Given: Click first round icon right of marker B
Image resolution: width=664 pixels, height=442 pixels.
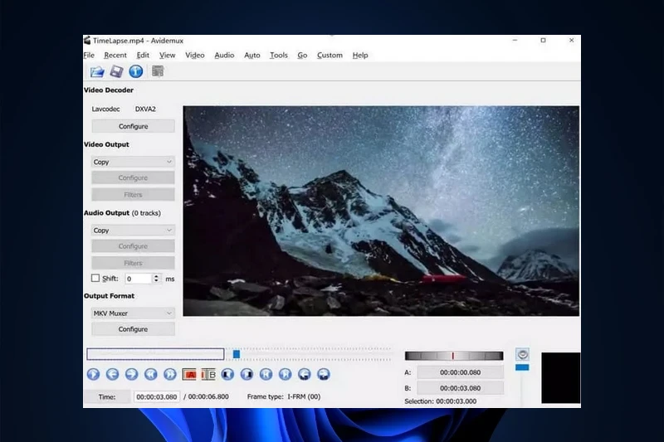Looking at the screenshot, I should point(227,374).
